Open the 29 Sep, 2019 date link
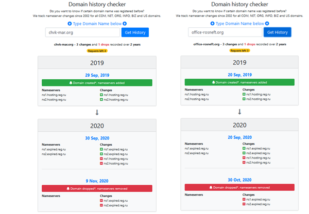 [x=97, y=74]
